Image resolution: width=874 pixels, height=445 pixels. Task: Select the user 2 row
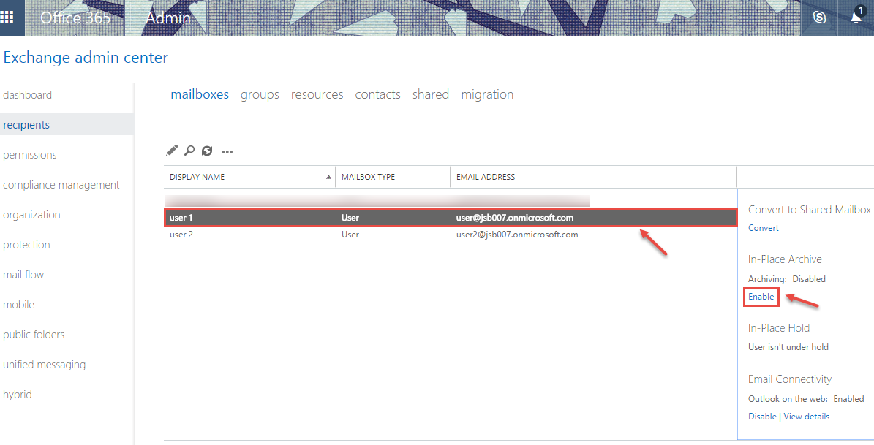(450, 235)
